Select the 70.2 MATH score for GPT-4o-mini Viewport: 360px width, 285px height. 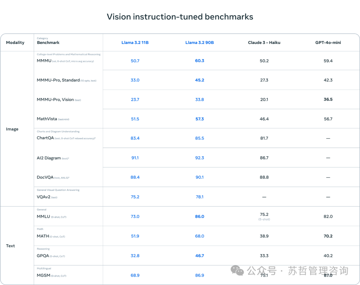tap(328, 236)
